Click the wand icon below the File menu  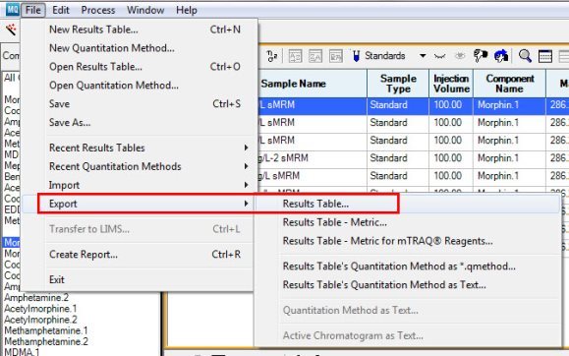11,30
